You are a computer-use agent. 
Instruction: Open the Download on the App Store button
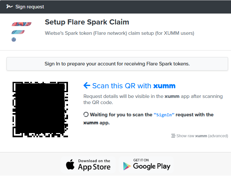88,165
